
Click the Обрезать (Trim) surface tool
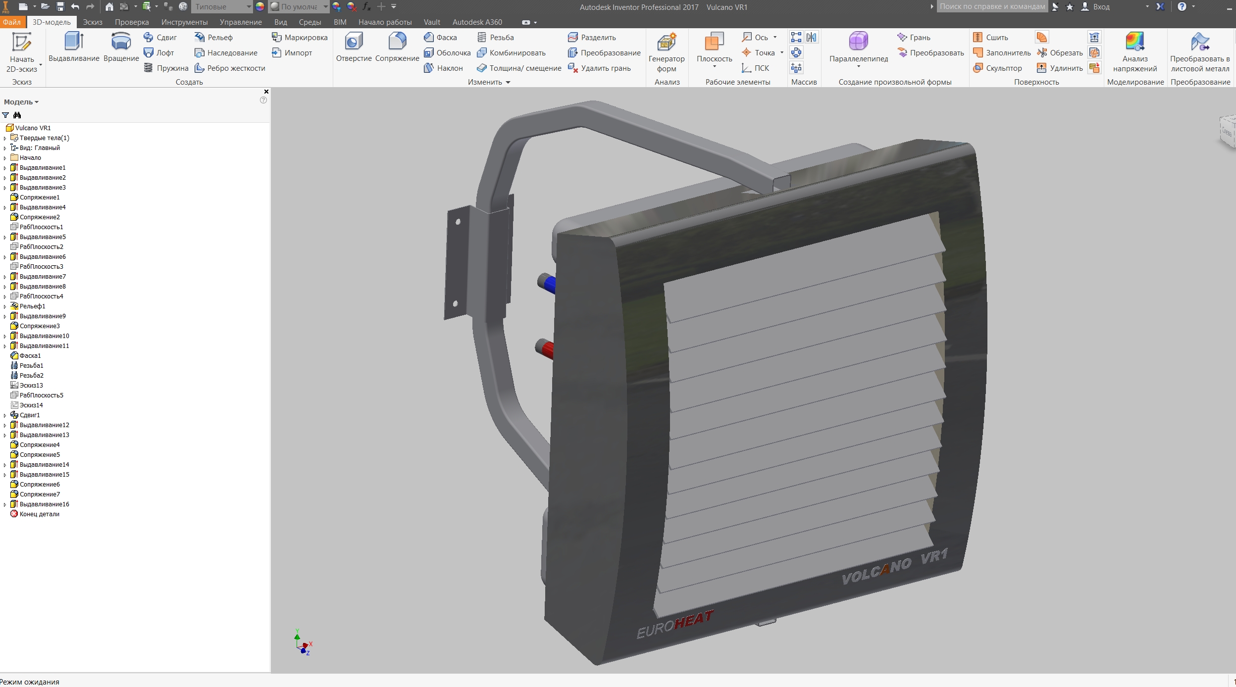coord(1060,52)
